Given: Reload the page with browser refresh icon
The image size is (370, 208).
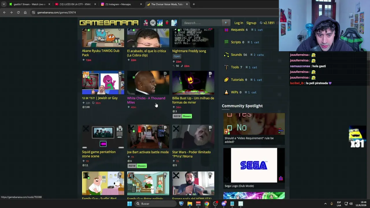Looking at the screenshot, I should click(x=18, y=12).
